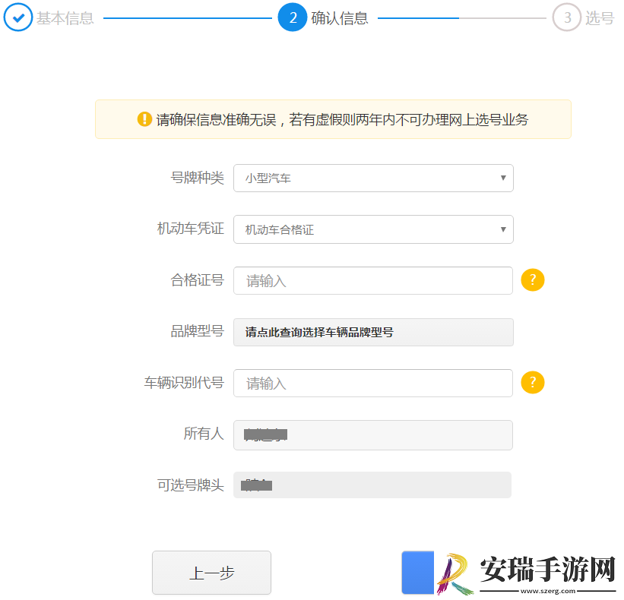Click the 所有人 read-only field
The image size is (624, 600).
coord(373,435)
